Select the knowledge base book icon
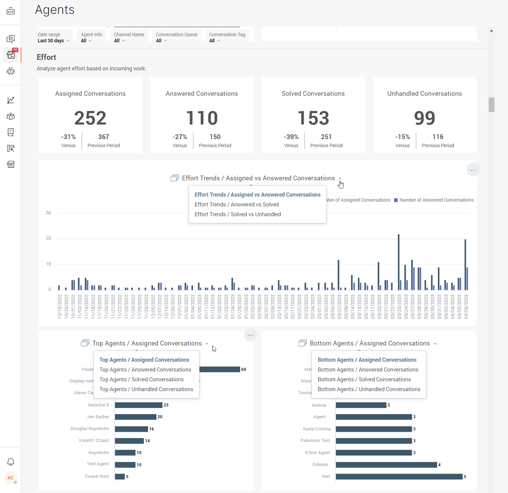Screen dimensions: 508x493 point(10,132)
